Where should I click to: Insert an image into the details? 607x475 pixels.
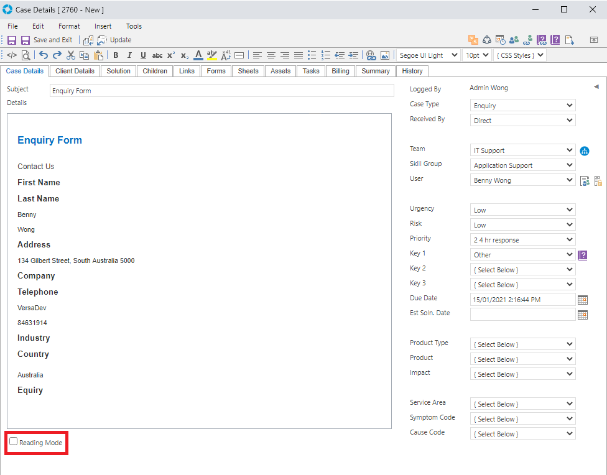[x=385, y=55]
